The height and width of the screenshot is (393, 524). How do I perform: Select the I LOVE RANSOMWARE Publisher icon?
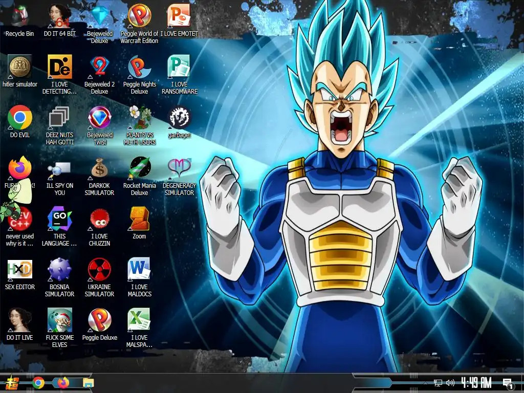[179, 74]
